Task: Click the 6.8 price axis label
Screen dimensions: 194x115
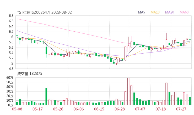Action: (x=11, y=16)
